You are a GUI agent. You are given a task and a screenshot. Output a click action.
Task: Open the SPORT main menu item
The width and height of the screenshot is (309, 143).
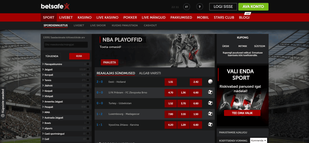coord(49,18)
